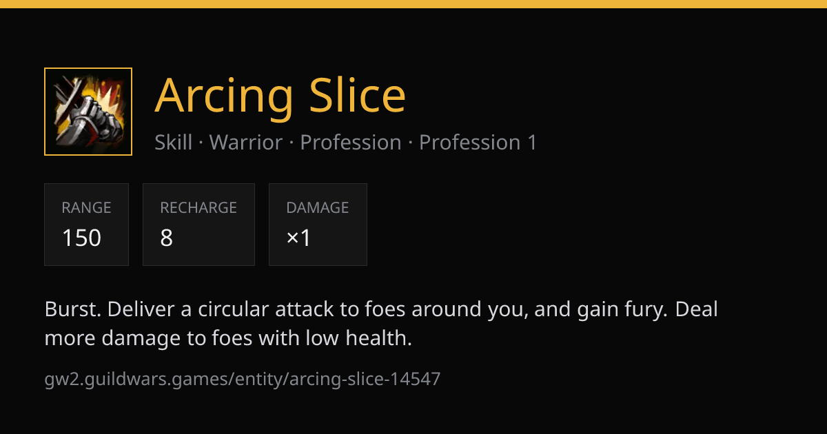Click the gw2.guildwars.games entity URL

(x=243, y=379)
